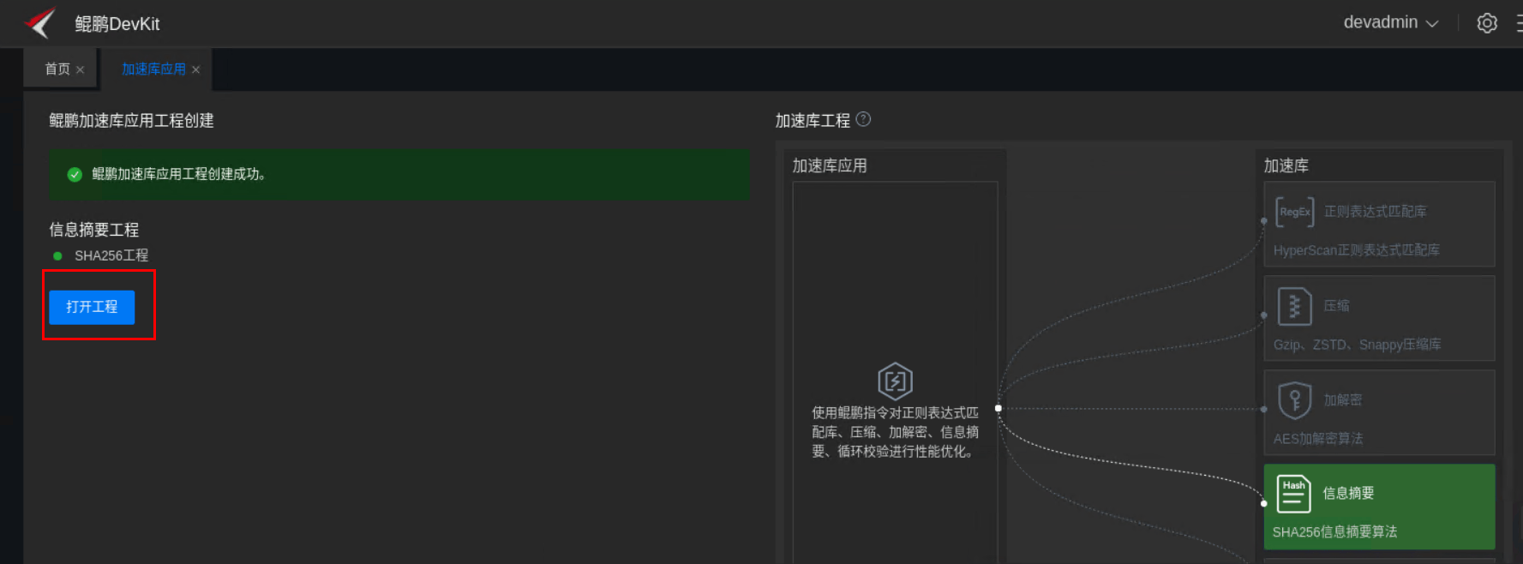Click the 鲲鹏加速库应用工程创建 heading
The image size is (1523, 564).
click(131, 121)
